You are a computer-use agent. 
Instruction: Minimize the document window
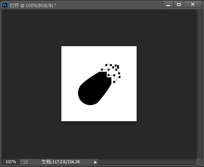tap(168, 5)
